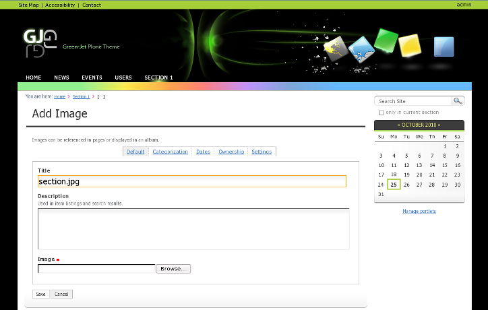488x310 pixels.
Task: Click into the Description text area
Action: point(193,229)
